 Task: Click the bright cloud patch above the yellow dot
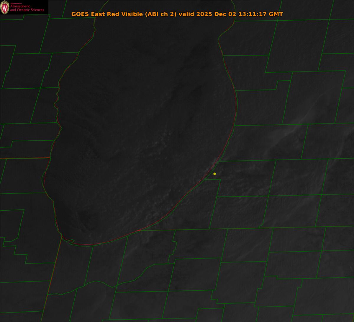pos(215,163)
